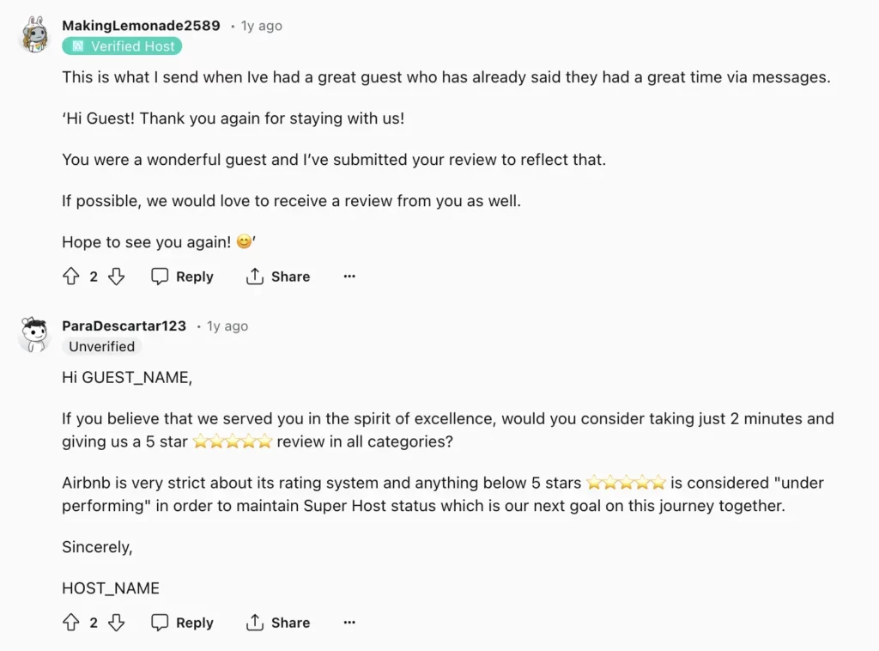879x651 pixels.
Task: Reply to ParaDescartar123's comment
Action: click(182, 623)
